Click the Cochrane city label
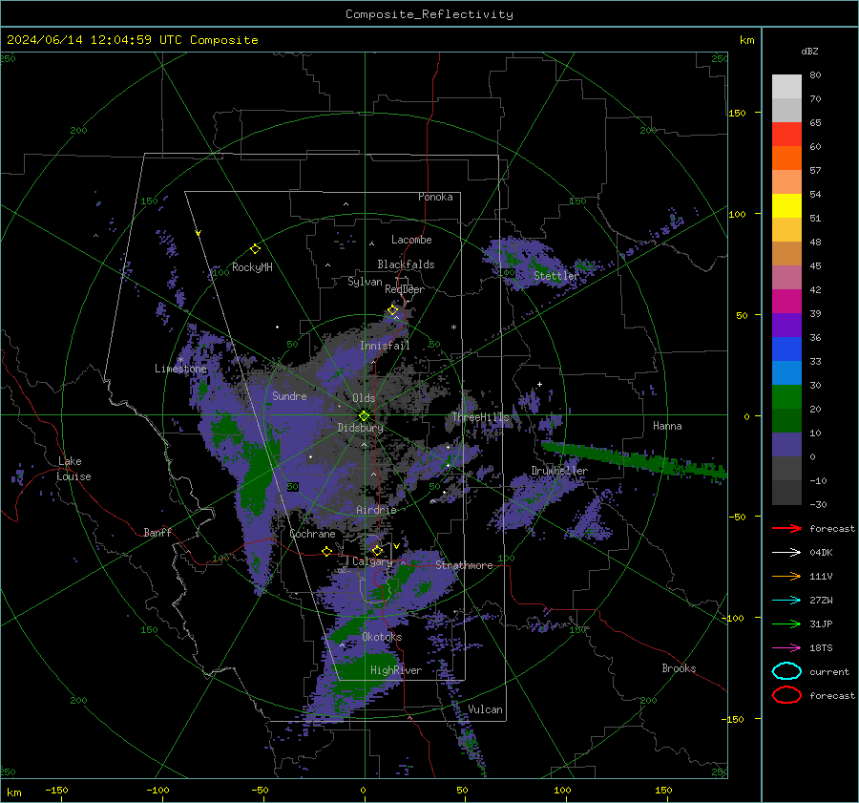859x803 pixels. [x=312, y=534]
